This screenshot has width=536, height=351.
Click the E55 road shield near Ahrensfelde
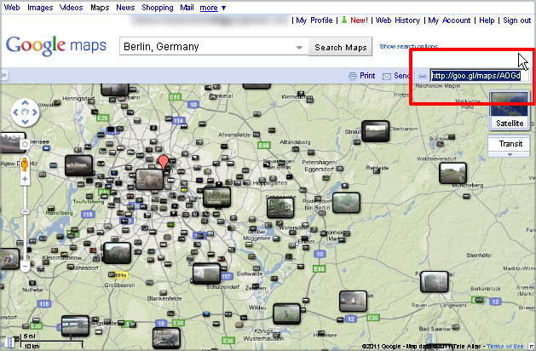[x=263, y=145]
